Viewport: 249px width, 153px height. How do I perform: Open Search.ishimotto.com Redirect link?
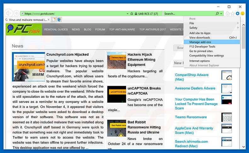191,144
